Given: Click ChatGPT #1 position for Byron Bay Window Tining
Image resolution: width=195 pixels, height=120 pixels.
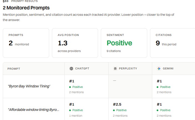Looking at the screenshot, I should coord(72,81).
